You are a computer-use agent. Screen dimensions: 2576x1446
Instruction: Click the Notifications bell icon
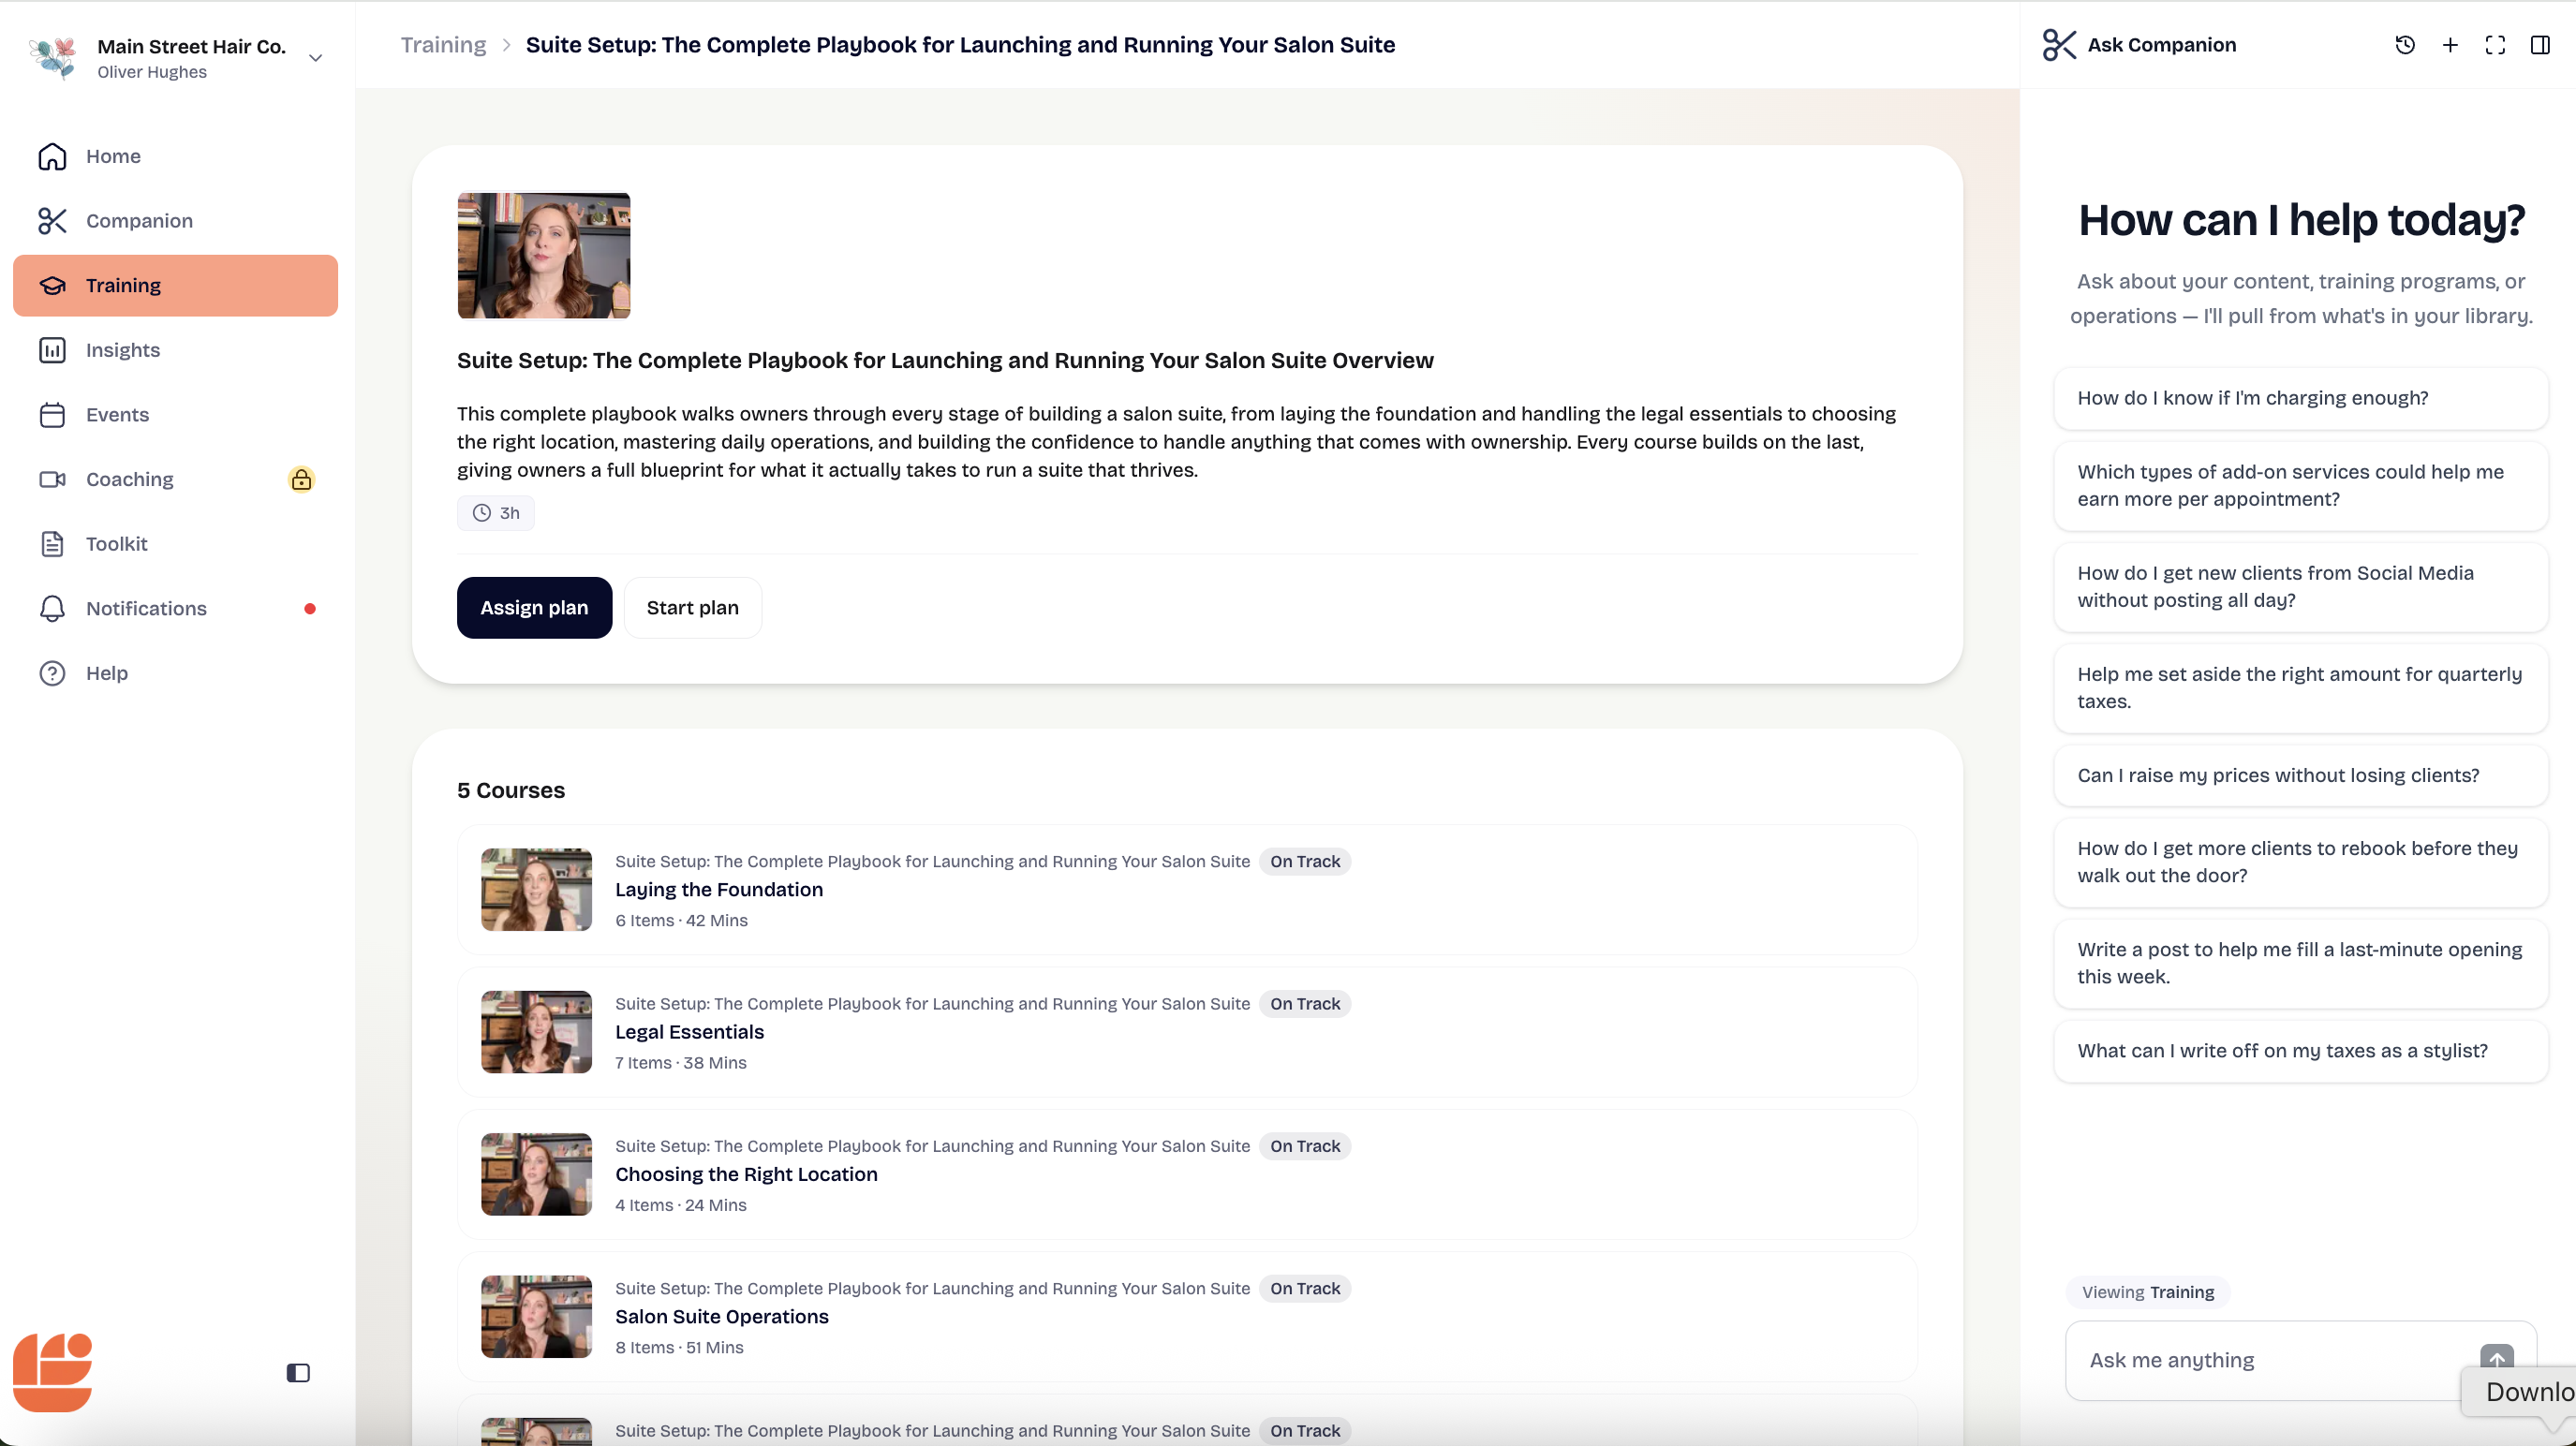pos(52,609)
